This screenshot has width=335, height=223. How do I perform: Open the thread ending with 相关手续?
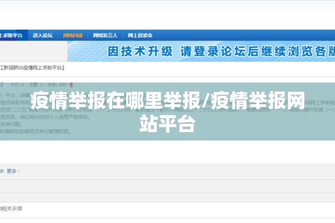pos(11,209)
